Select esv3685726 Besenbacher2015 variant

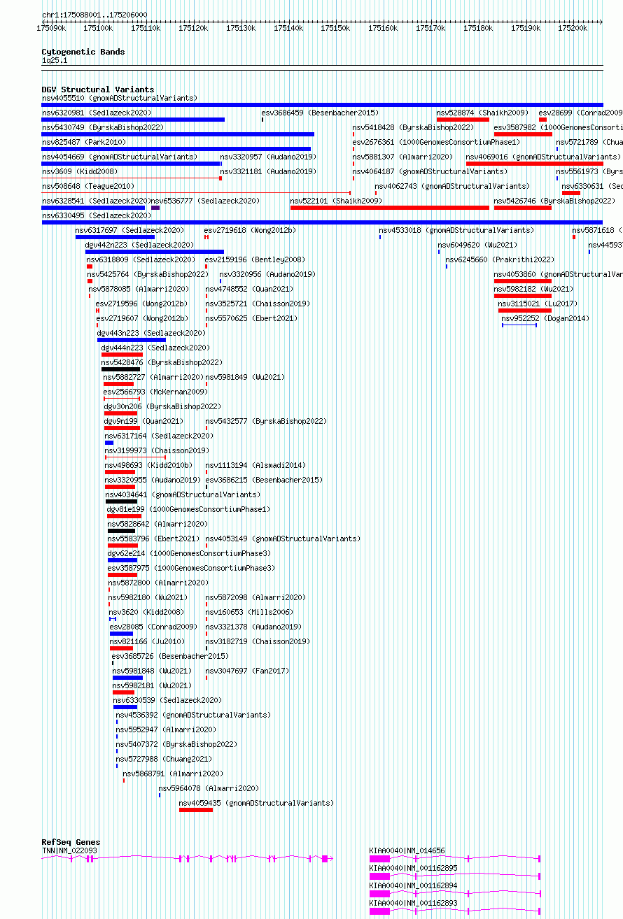click(x=170, y=656)
